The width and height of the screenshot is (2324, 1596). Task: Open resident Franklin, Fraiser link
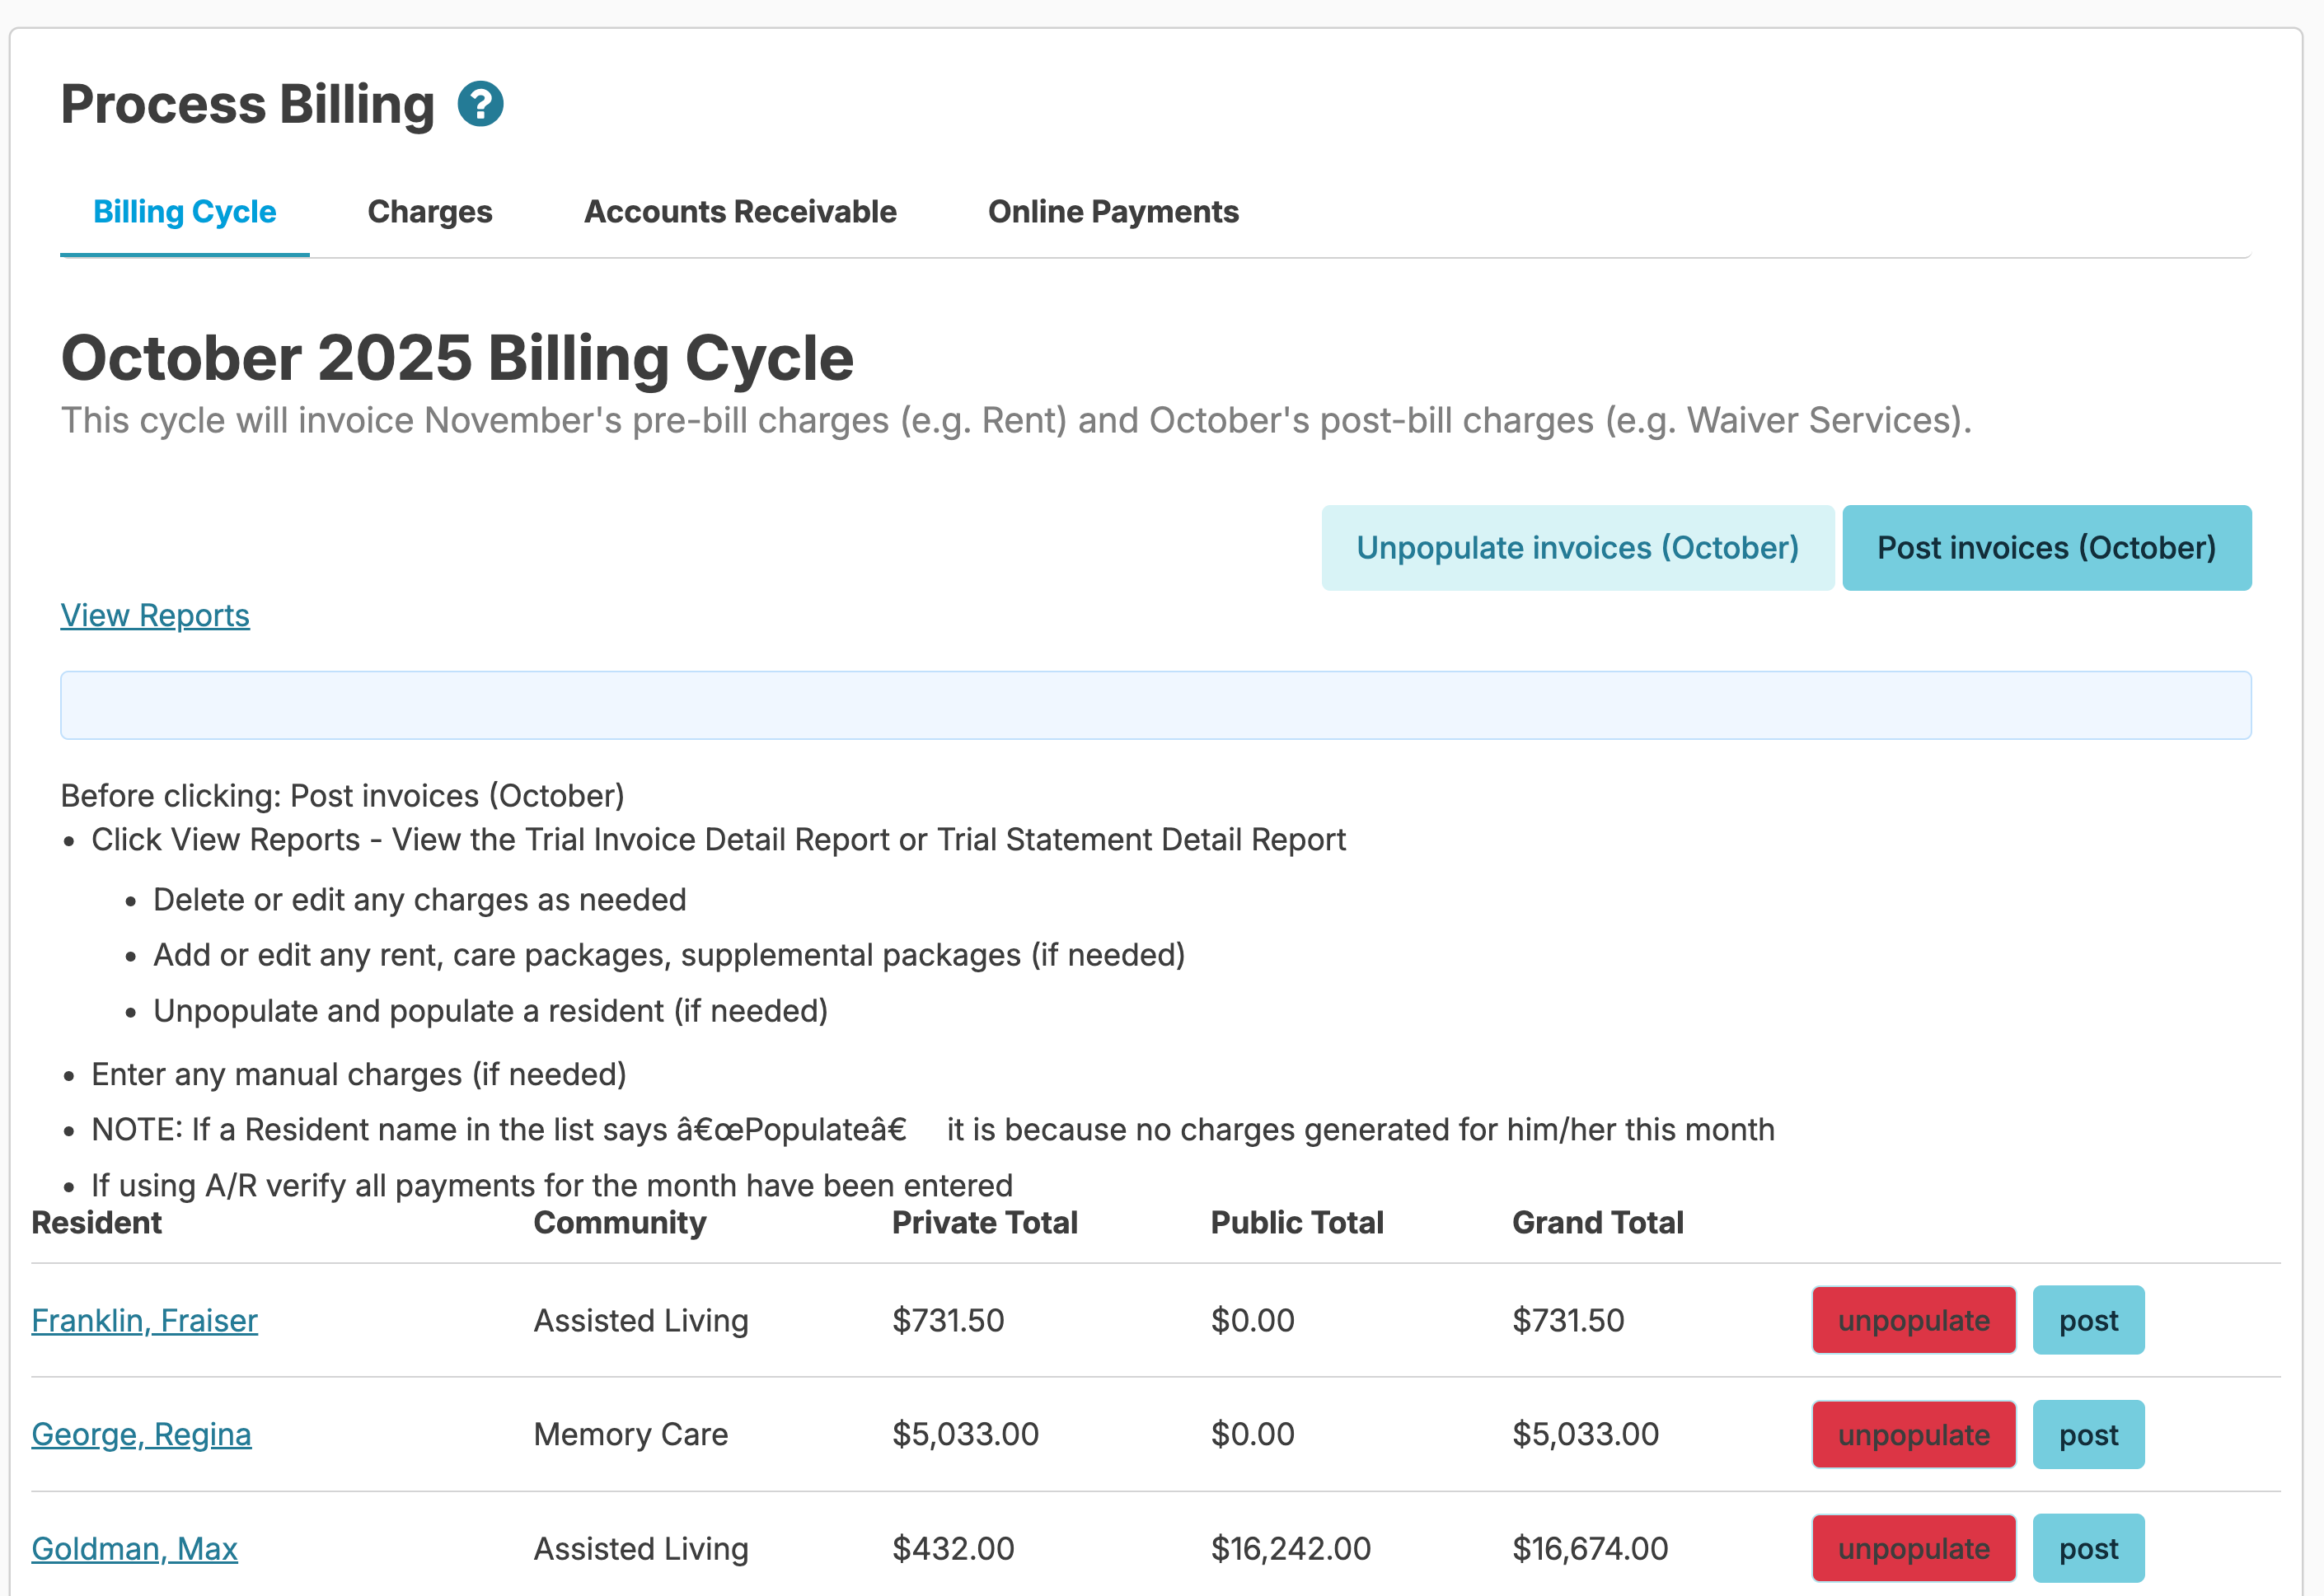tap(144, 1320)
